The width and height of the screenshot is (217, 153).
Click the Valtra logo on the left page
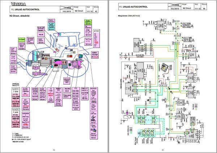[x=18, y=4]
